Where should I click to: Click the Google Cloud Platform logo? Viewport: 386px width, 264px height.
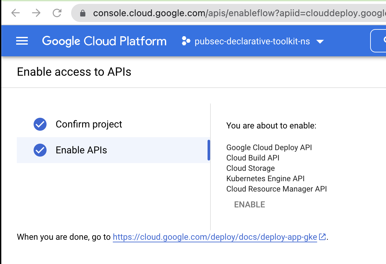[x=104, y=41]
